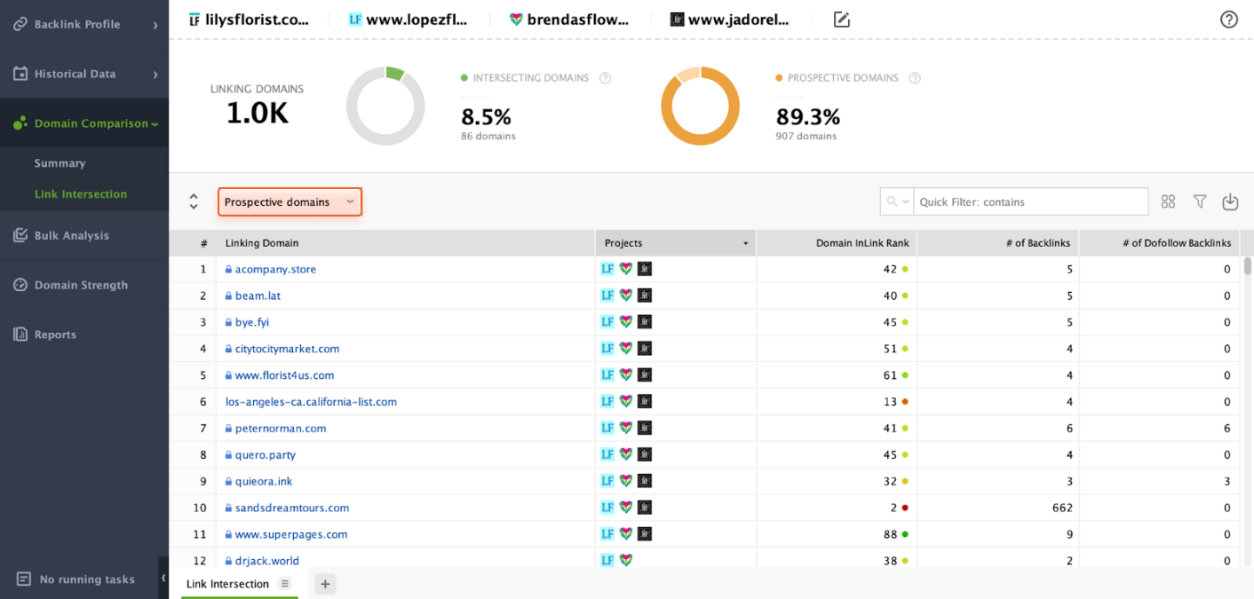Image resolution: width=1254 pixels, height=599 pixels.
Task: Open the help question mark icon
Action: click(1229, 20)
